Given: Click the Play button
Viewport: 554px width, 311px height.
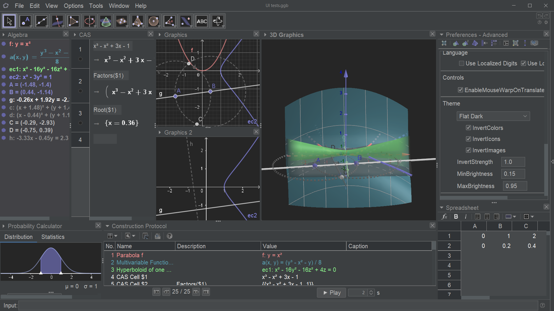Looking at the screenshot, I should [331, 293].
